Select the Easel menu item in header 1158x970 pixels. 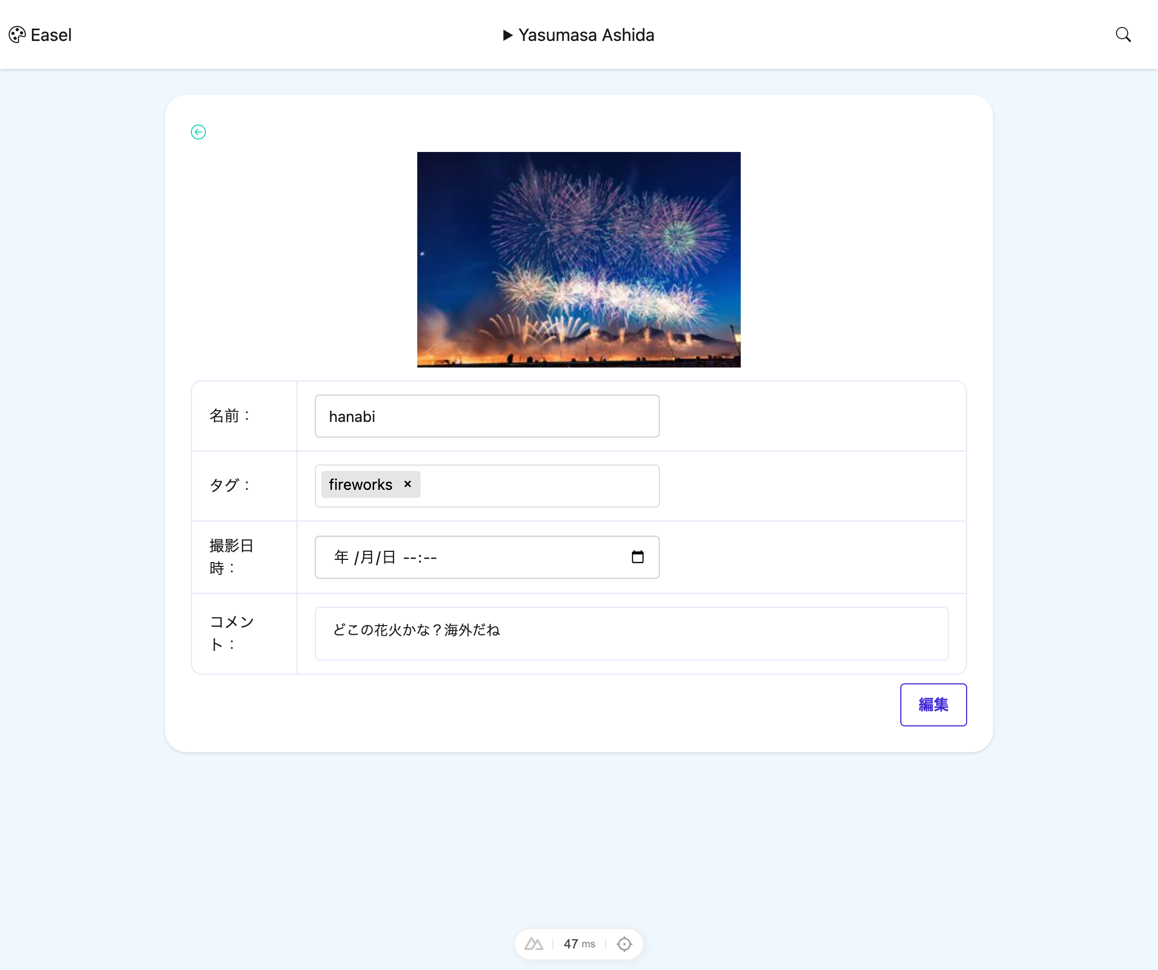[50, 34]
